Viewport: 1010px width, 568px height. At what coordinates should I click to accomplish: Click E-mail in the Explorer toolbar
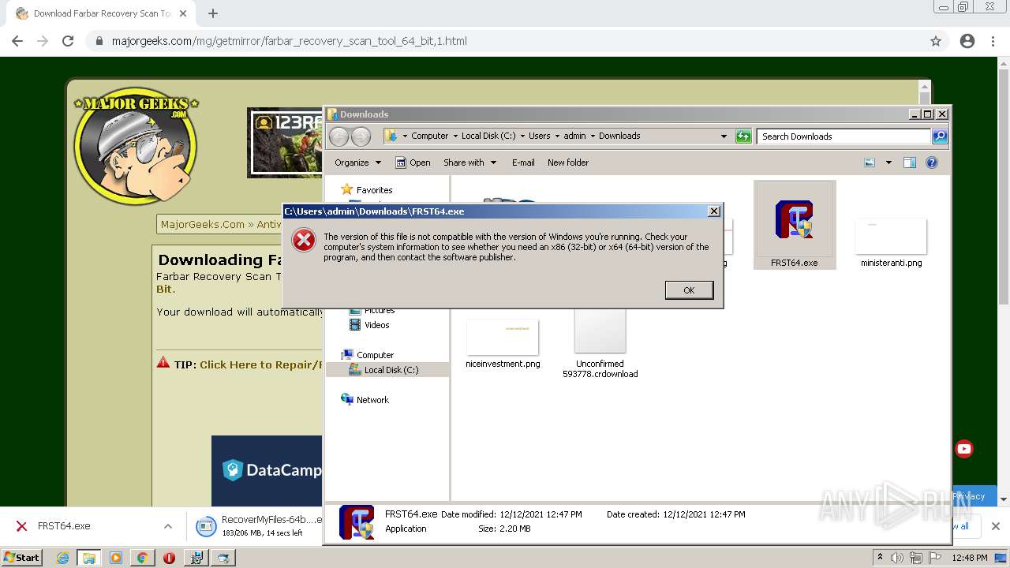(x=523, y=163)
